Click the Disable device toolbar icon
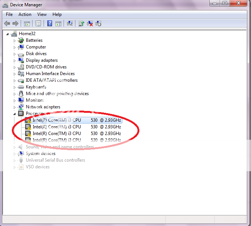The height and width of the screenshot is (226, 251). pyautogui.click(x=98, y=23)
